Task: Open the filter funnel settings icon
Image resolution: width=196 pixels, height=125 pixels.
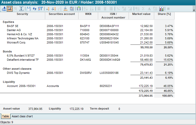Action: 40,9
